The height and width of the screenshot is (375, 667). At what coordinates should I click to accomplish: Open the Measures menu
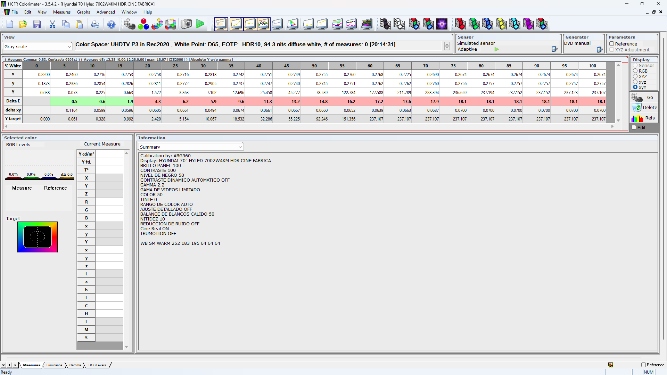(x=61, y=12)
